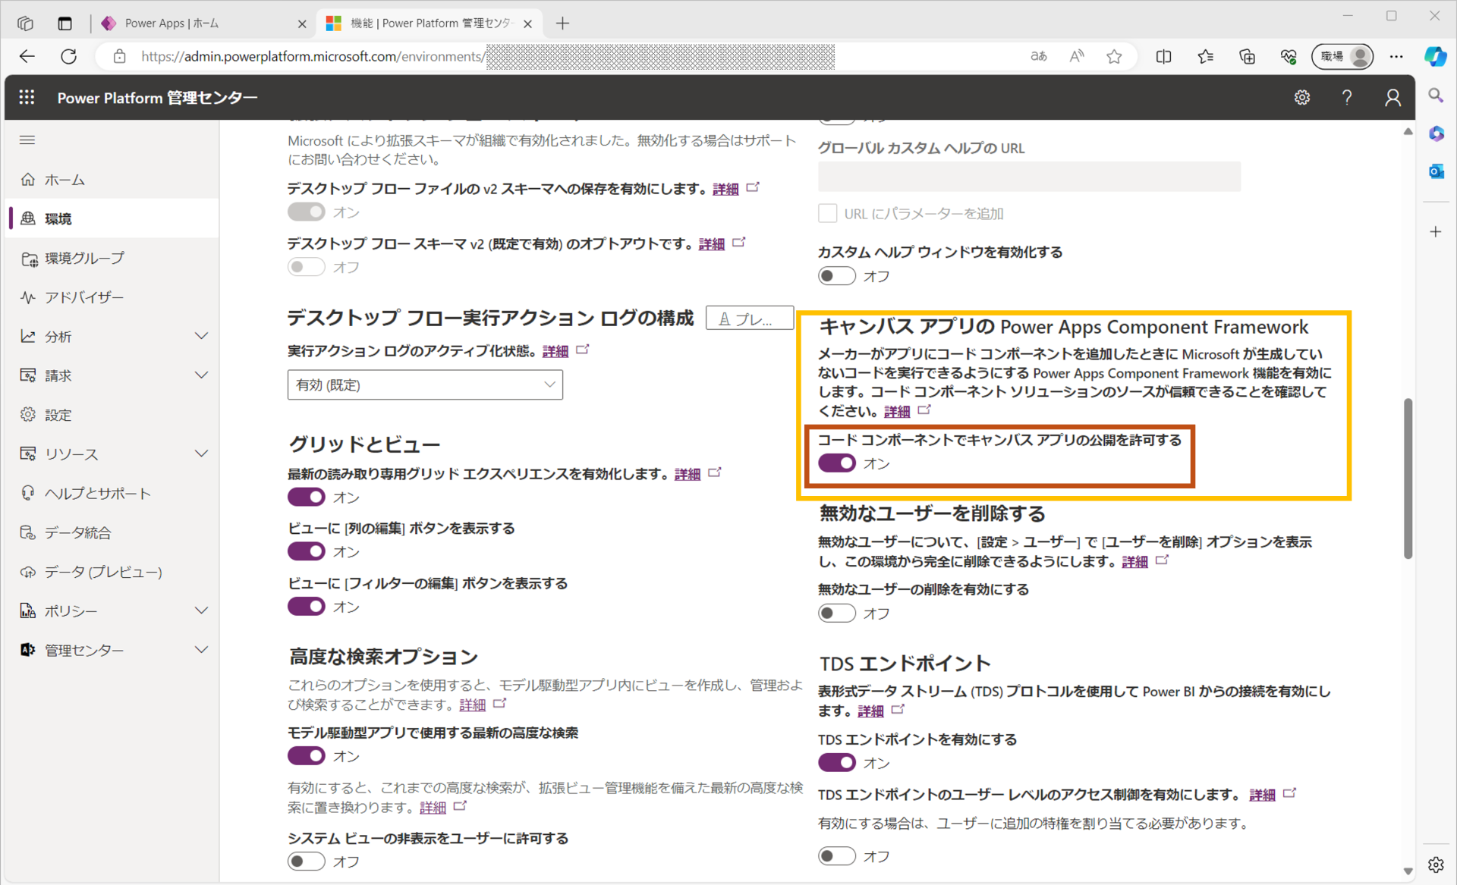
Task: Toggle enable TDS endpoint switch
Action: pyautogui.click(x=836, y=762)
